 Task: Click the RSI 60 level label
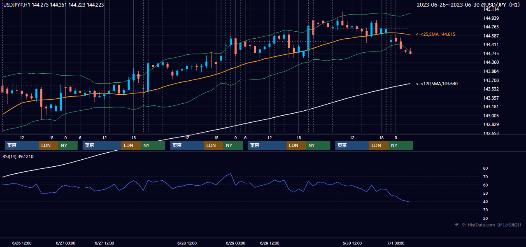click(x=486, y=185)
